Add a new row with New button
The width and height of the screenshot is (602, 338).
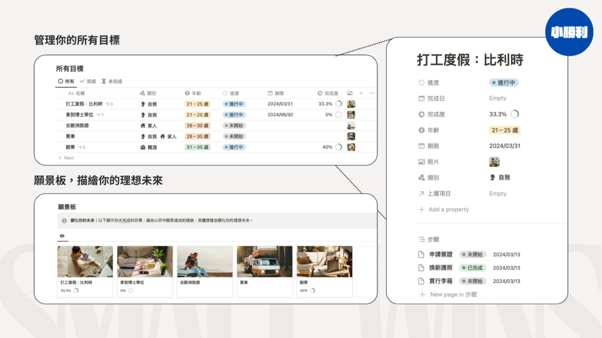click(66, 158)
